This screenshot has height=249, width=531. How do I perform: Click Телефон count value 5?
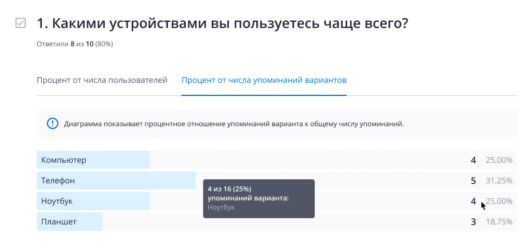473,180
